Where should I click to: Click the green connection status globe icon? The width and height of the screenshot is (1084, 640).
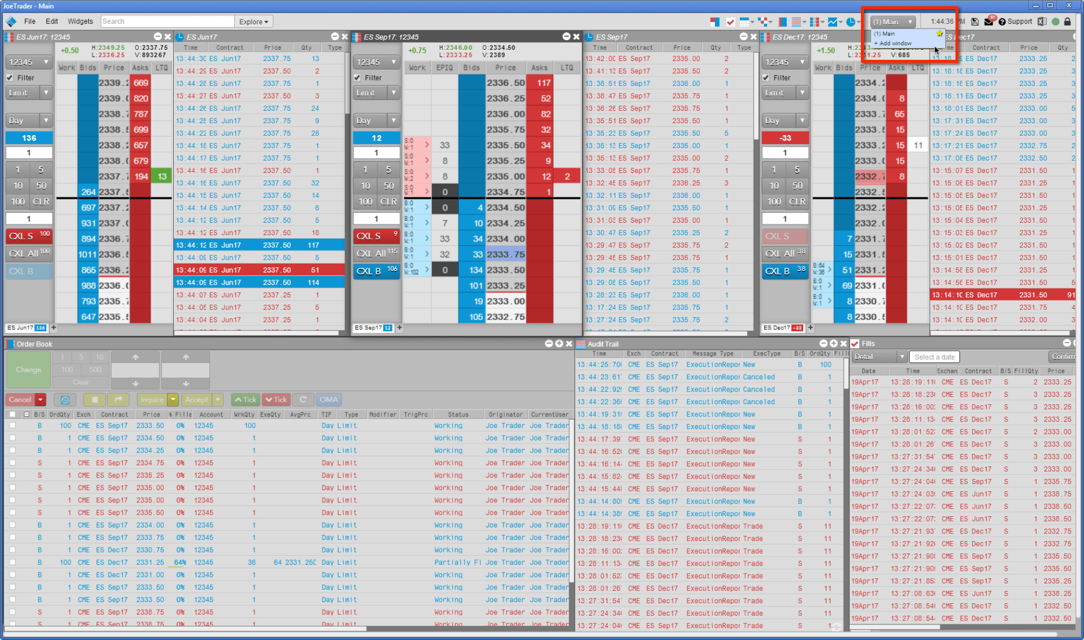[x=1056, y=22]
